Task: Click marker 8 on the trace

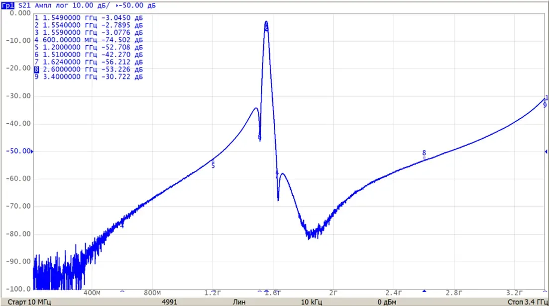Action: point(424,153)
